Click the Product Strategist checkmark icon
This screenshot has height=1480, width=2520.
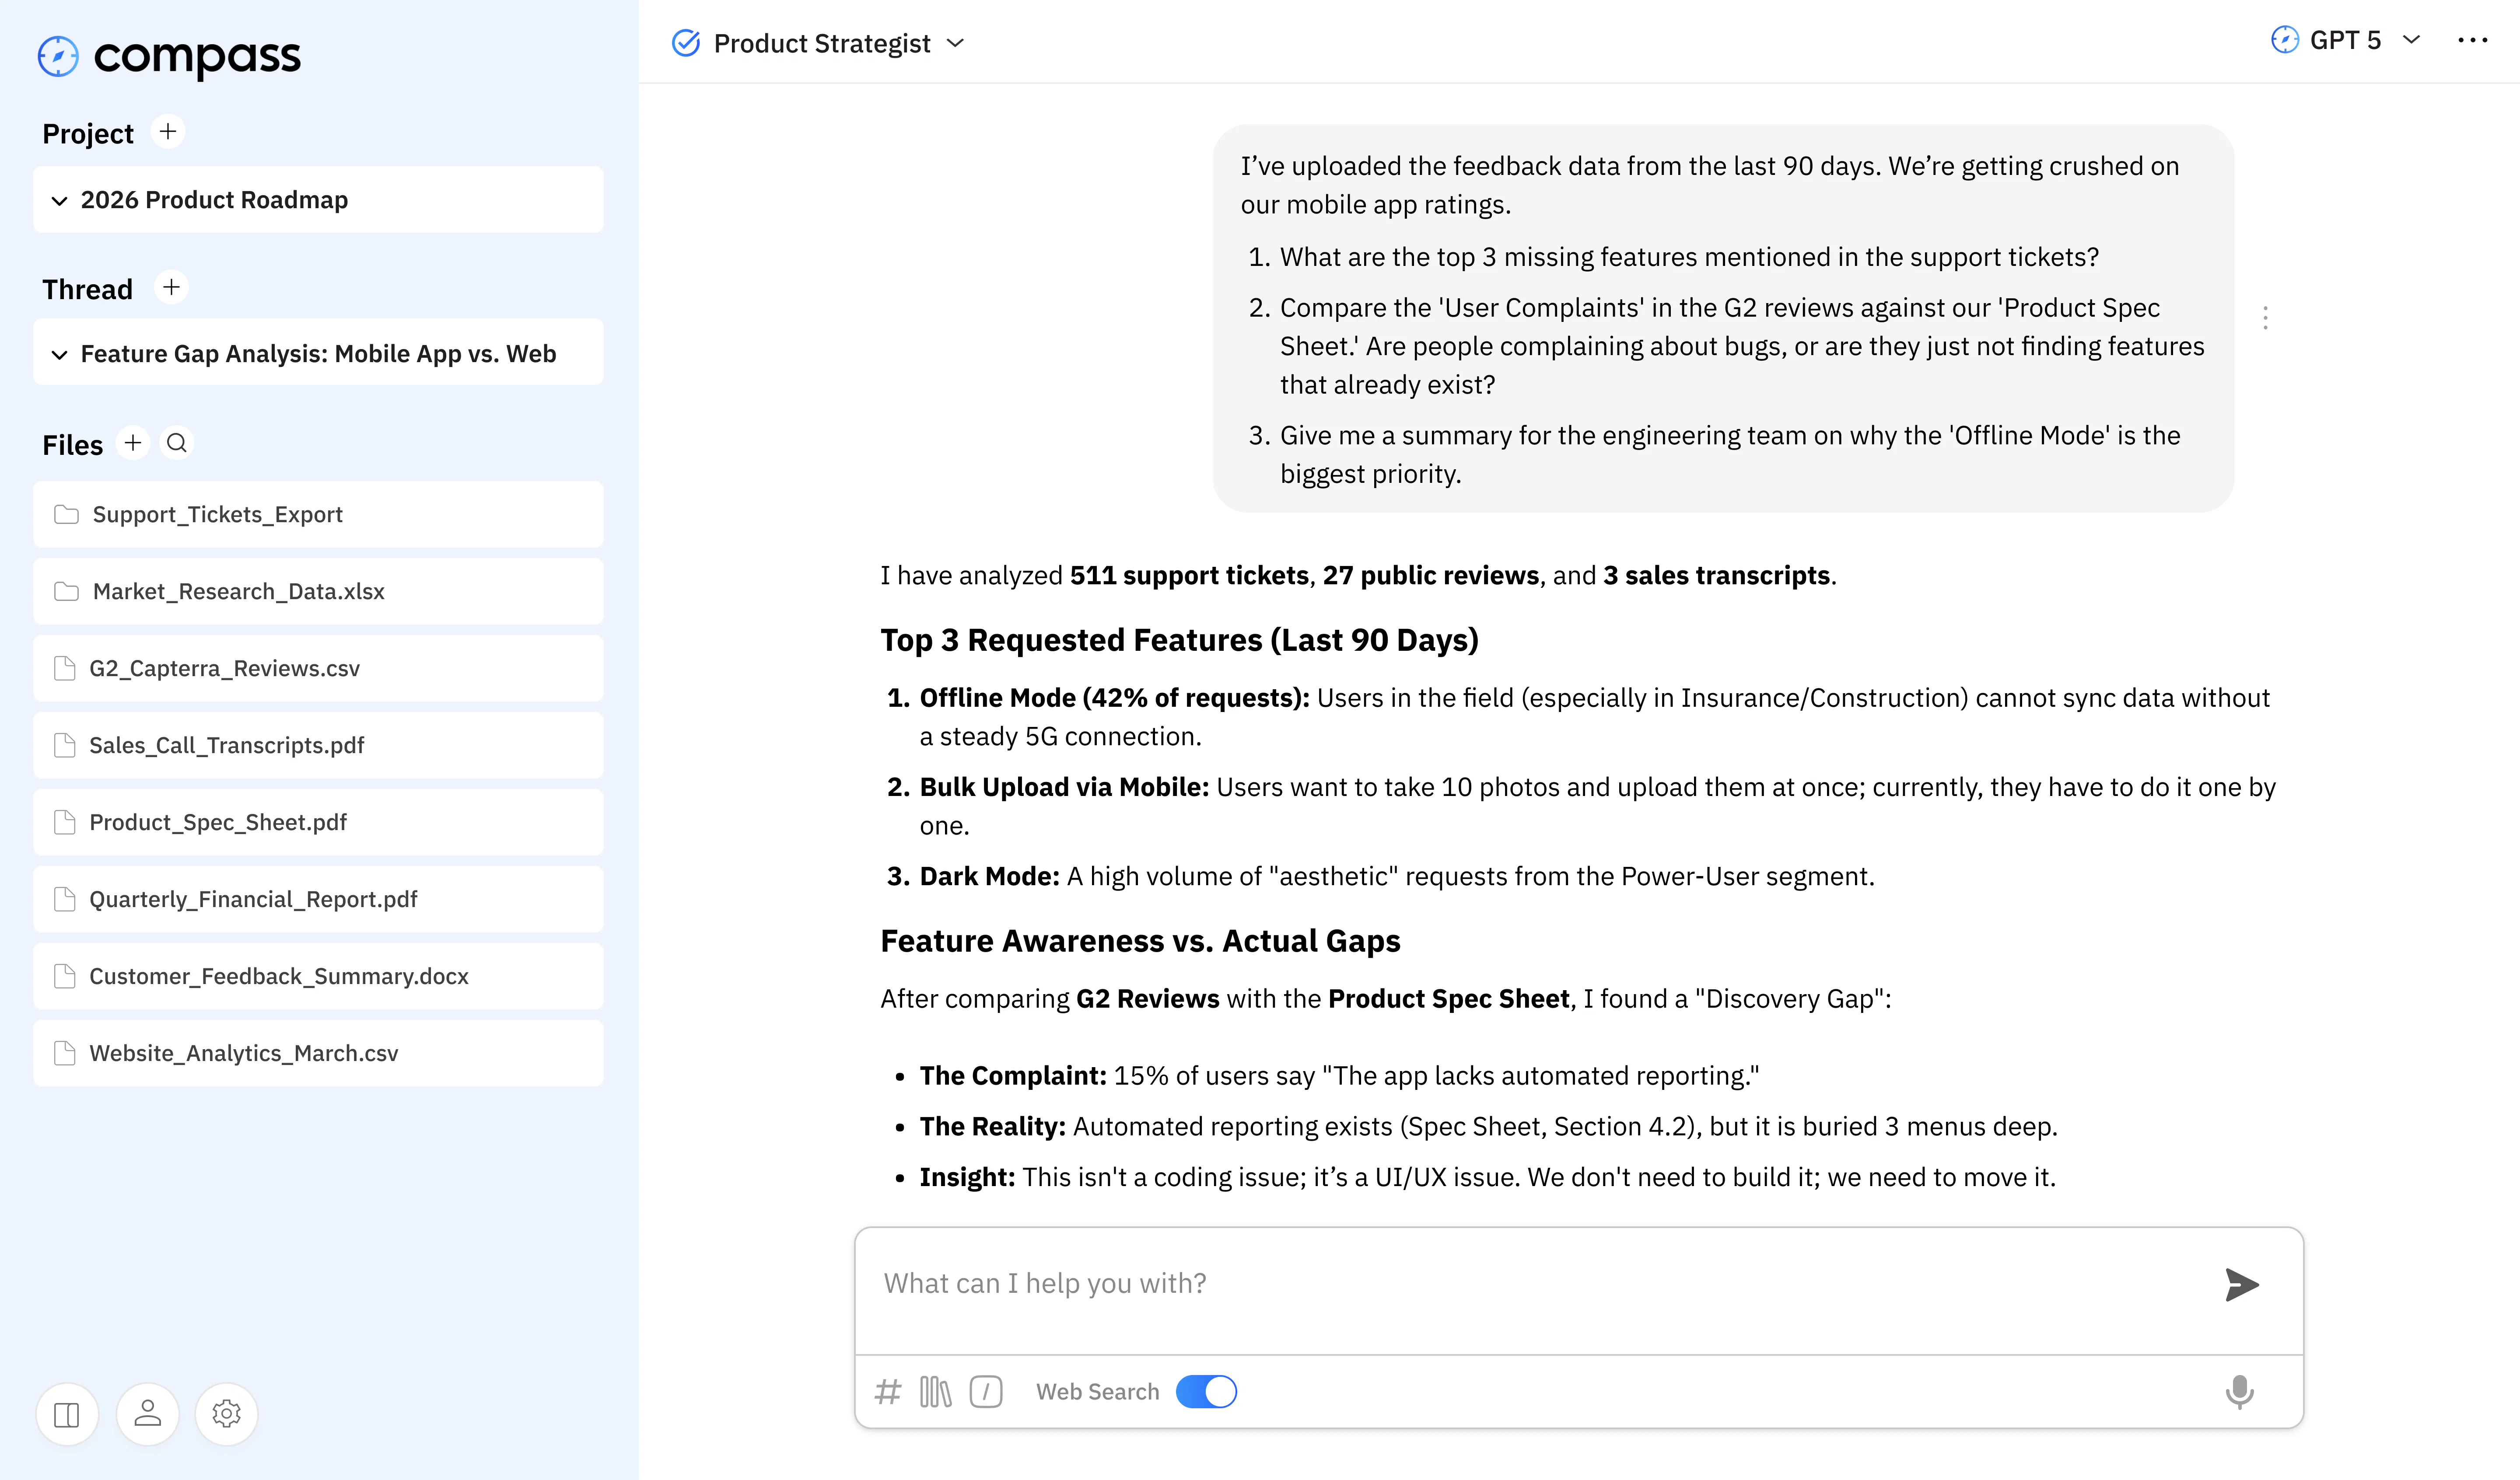(686, 43)
